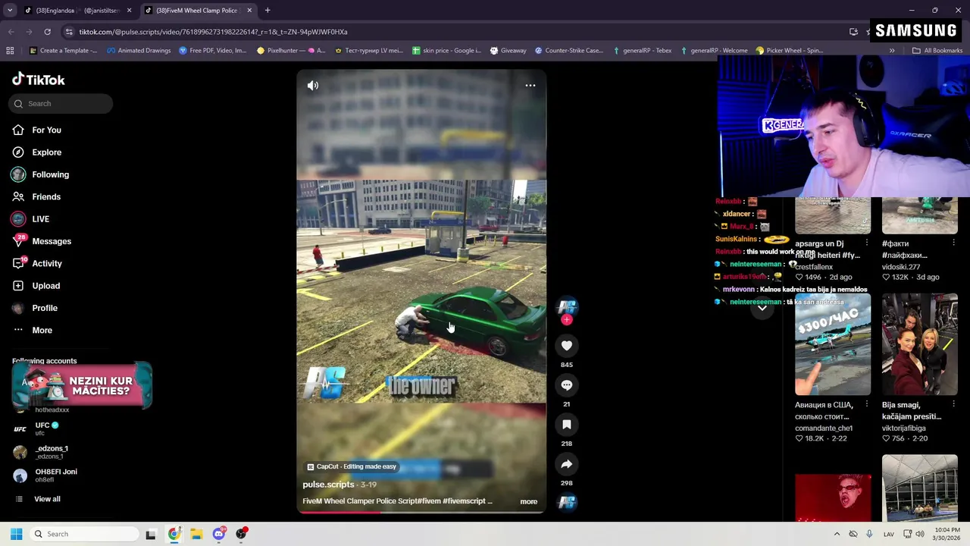Open the video options three-dot menu
This screenshot has height=546, width=970.
[530, 86]
